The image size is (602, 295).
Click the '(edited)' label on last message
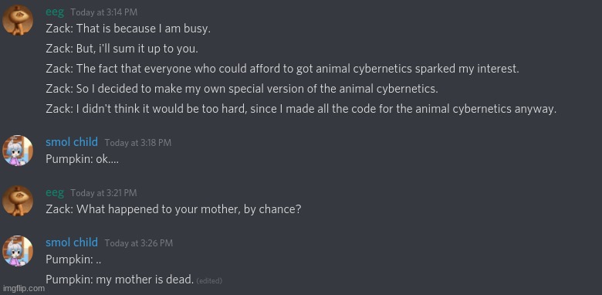tap(209, 281)
